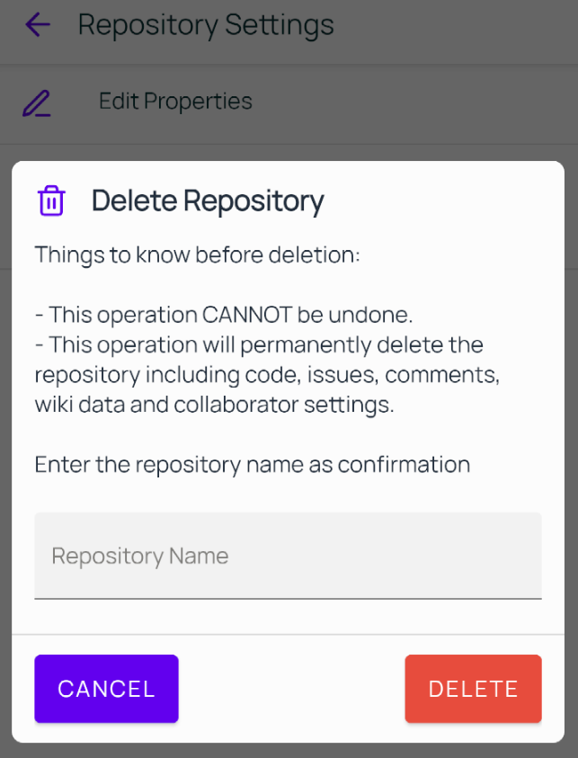Focus the Repository Name input field

pyautogui.click(x=288, y=556)
